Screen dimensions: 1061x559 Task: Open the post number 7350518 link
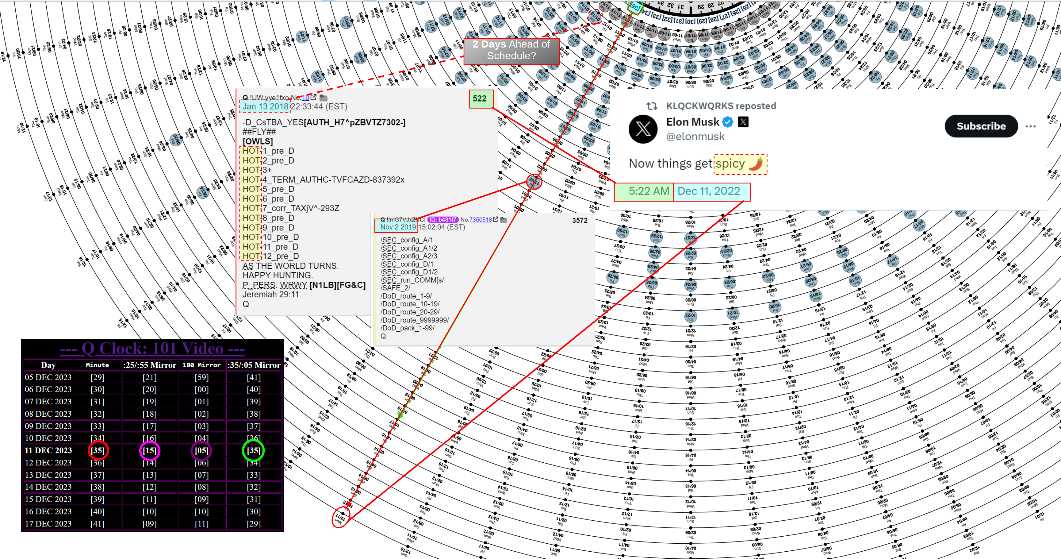pyautogui.click(x=481, y=220)
